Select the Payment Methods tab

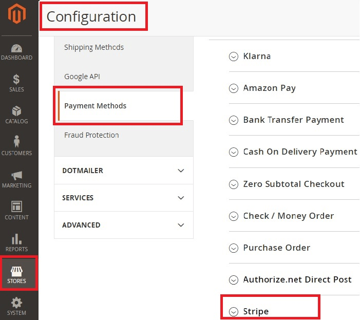(96, 106)
